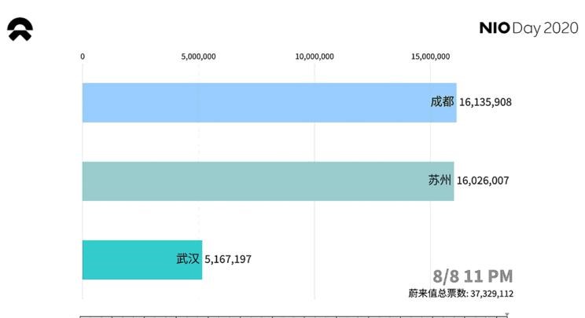The width and height of the screenshot is (585, 318).
Task: Click the NIO logo icon at top-left
Action: (20, 30)
